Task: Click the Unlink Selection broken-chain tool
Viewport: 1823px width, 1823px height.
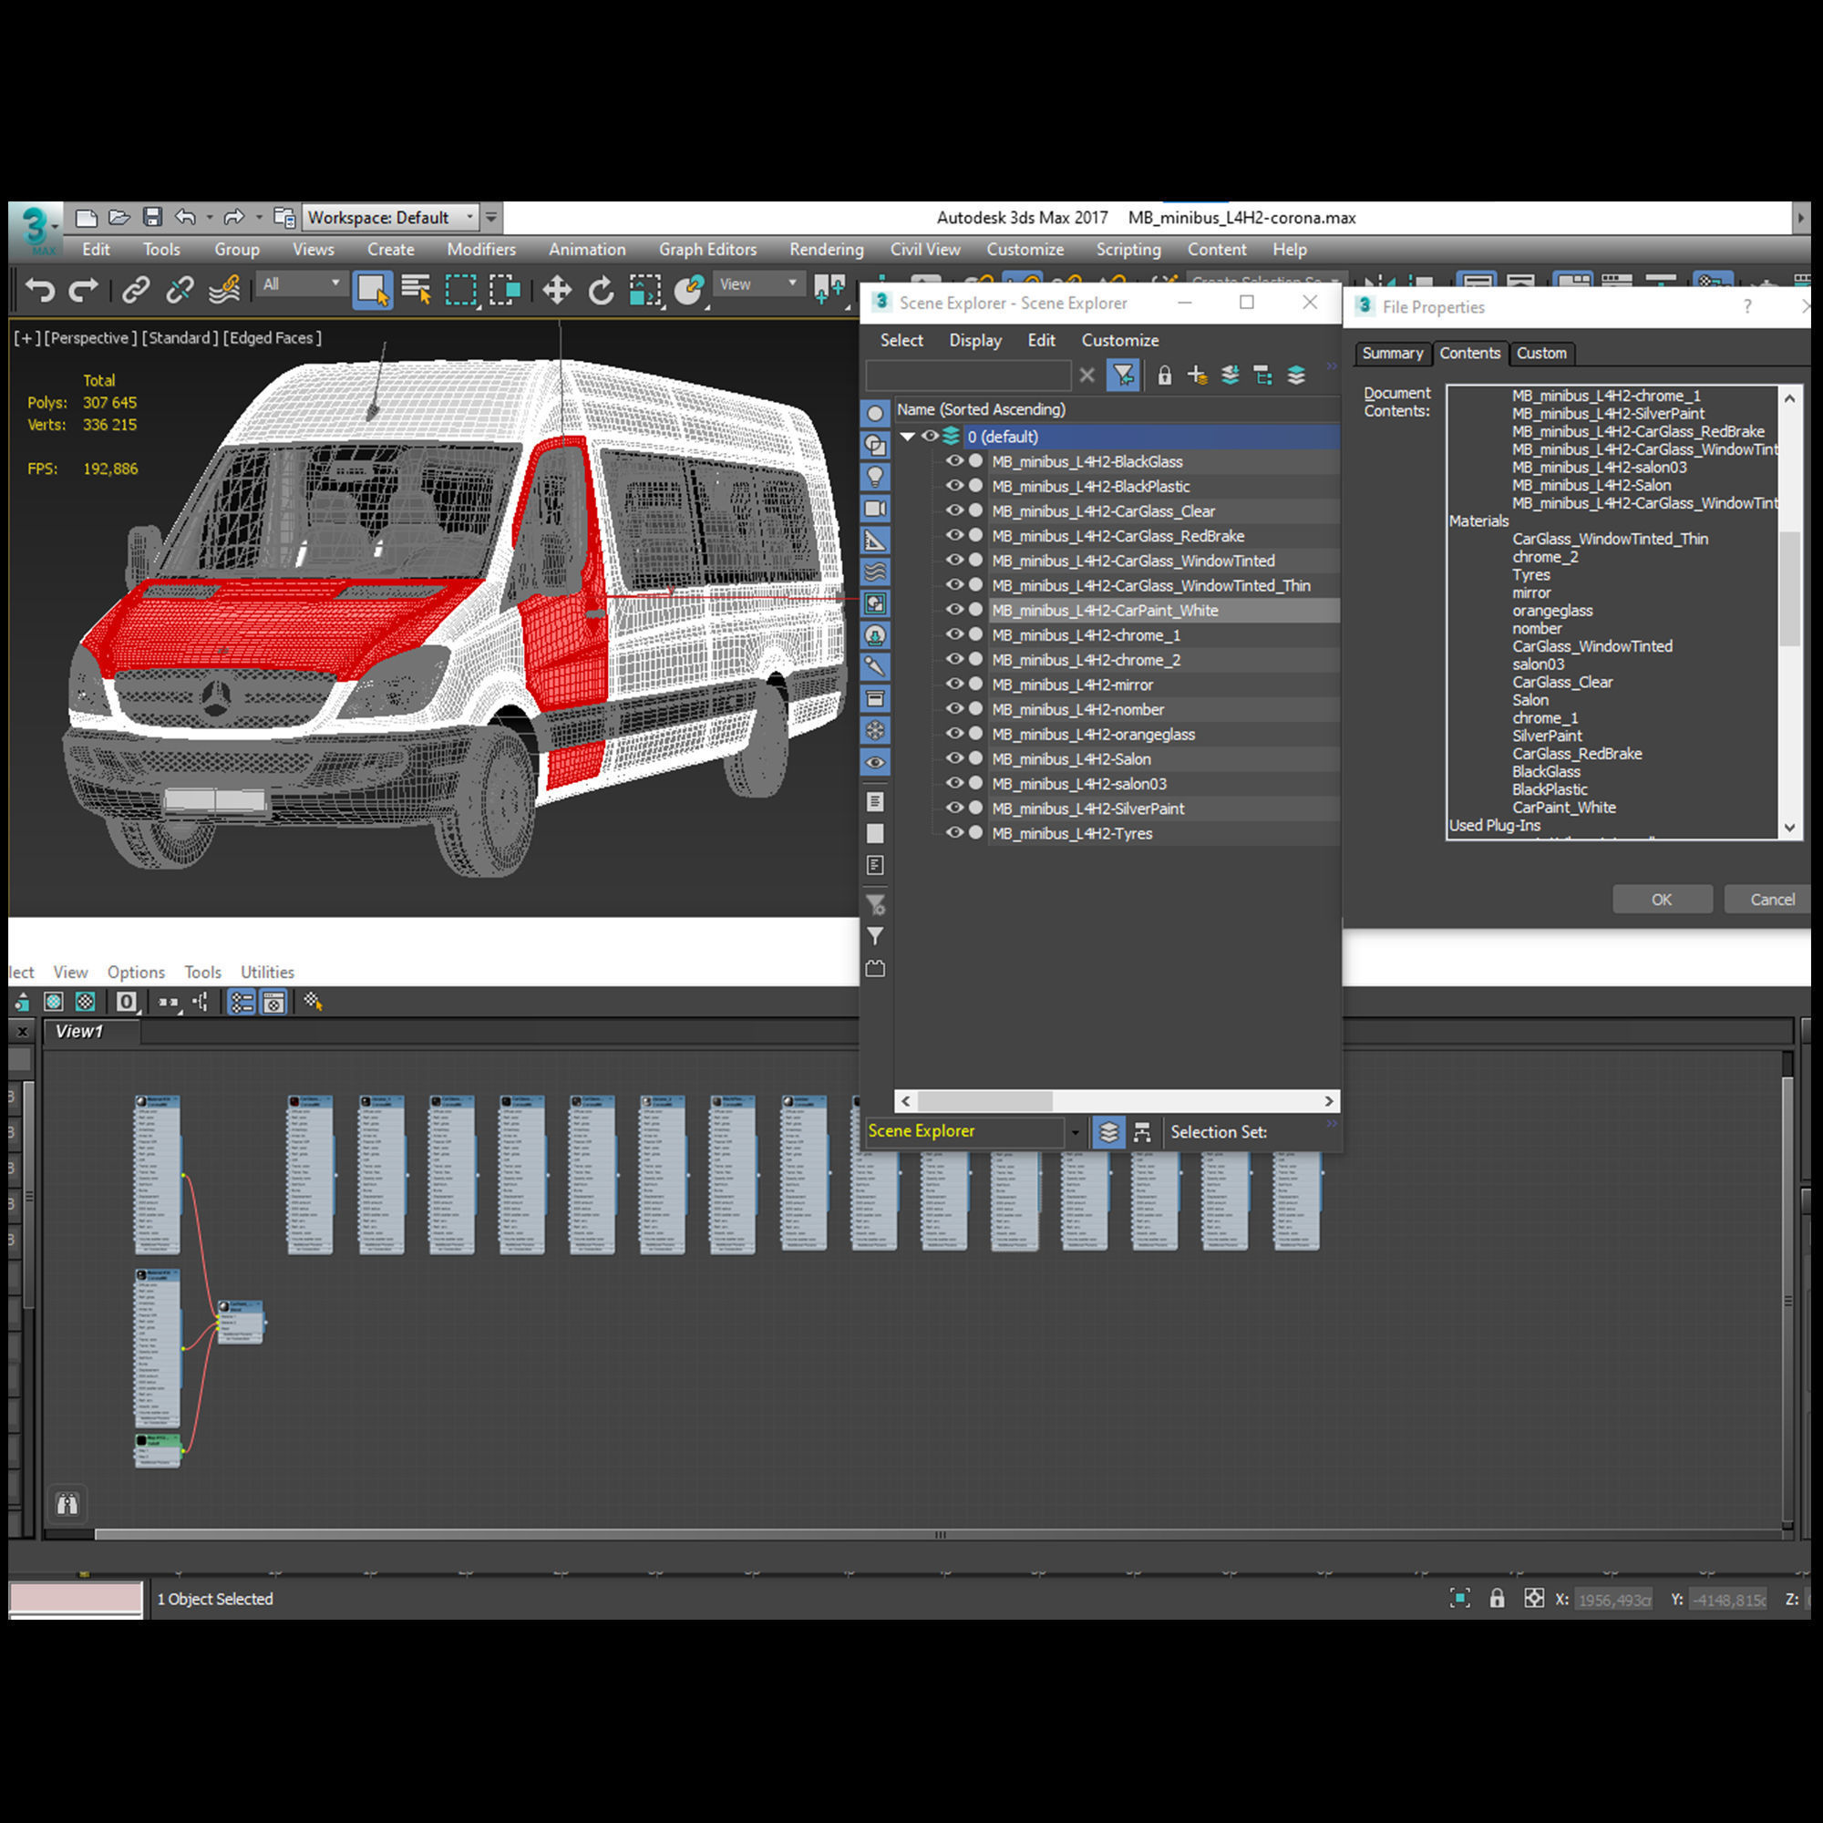Action: (x=180, y=290)
